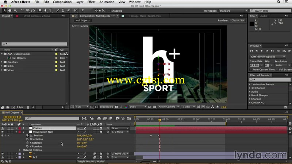Collapse the Move Down Null layer
The width and height of the screenshot is (292, 164).
coord(16,132)
